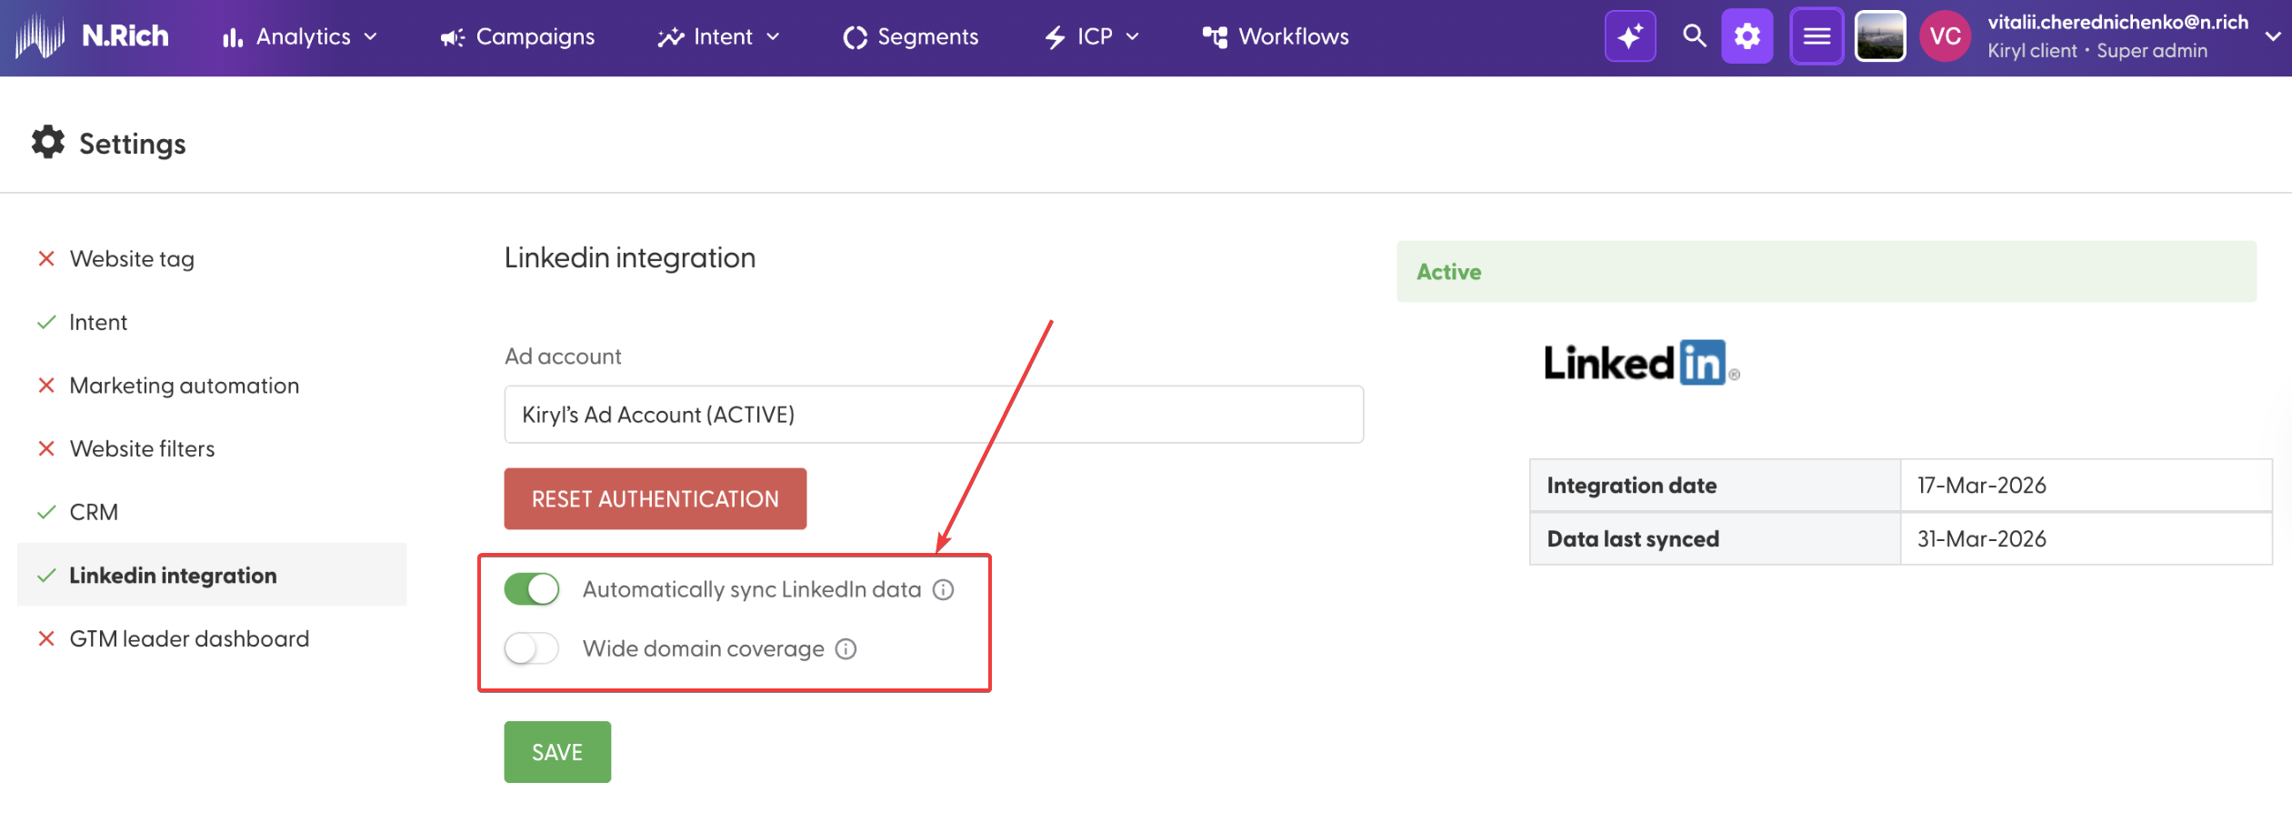Click the vitalii.cherednichenko@n.rich email text
The image size is (2292, 823).
tap(2117, 22)
